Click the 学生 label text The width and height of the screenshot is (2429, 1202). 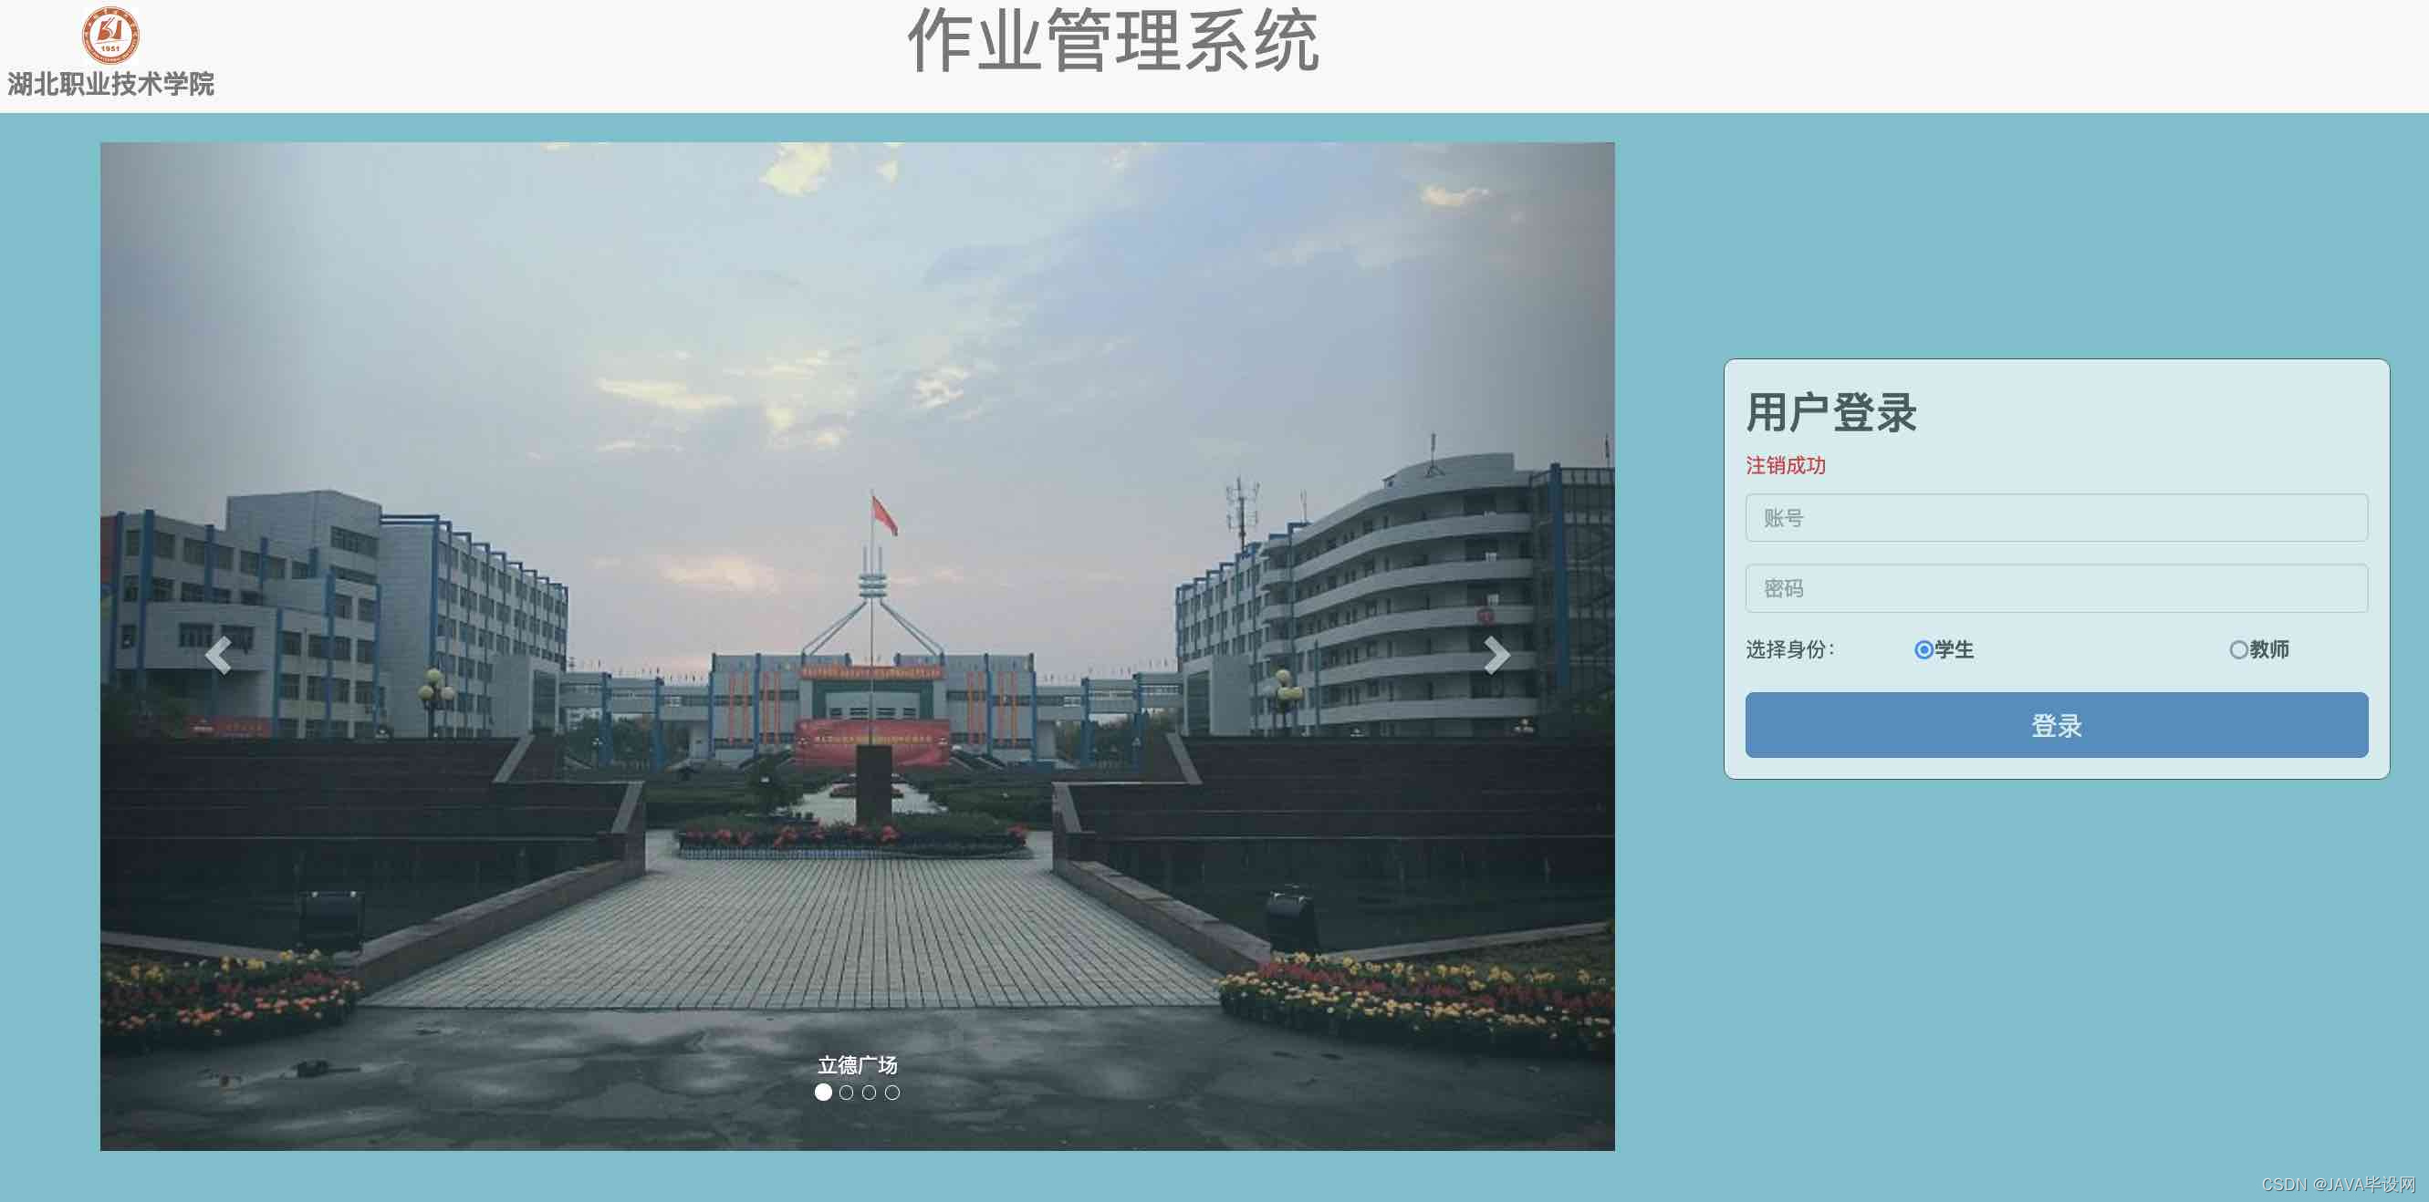coord(1954,649)
